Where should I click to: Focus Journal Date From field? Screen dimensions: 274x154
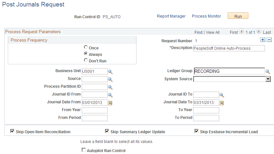(95, 103)
